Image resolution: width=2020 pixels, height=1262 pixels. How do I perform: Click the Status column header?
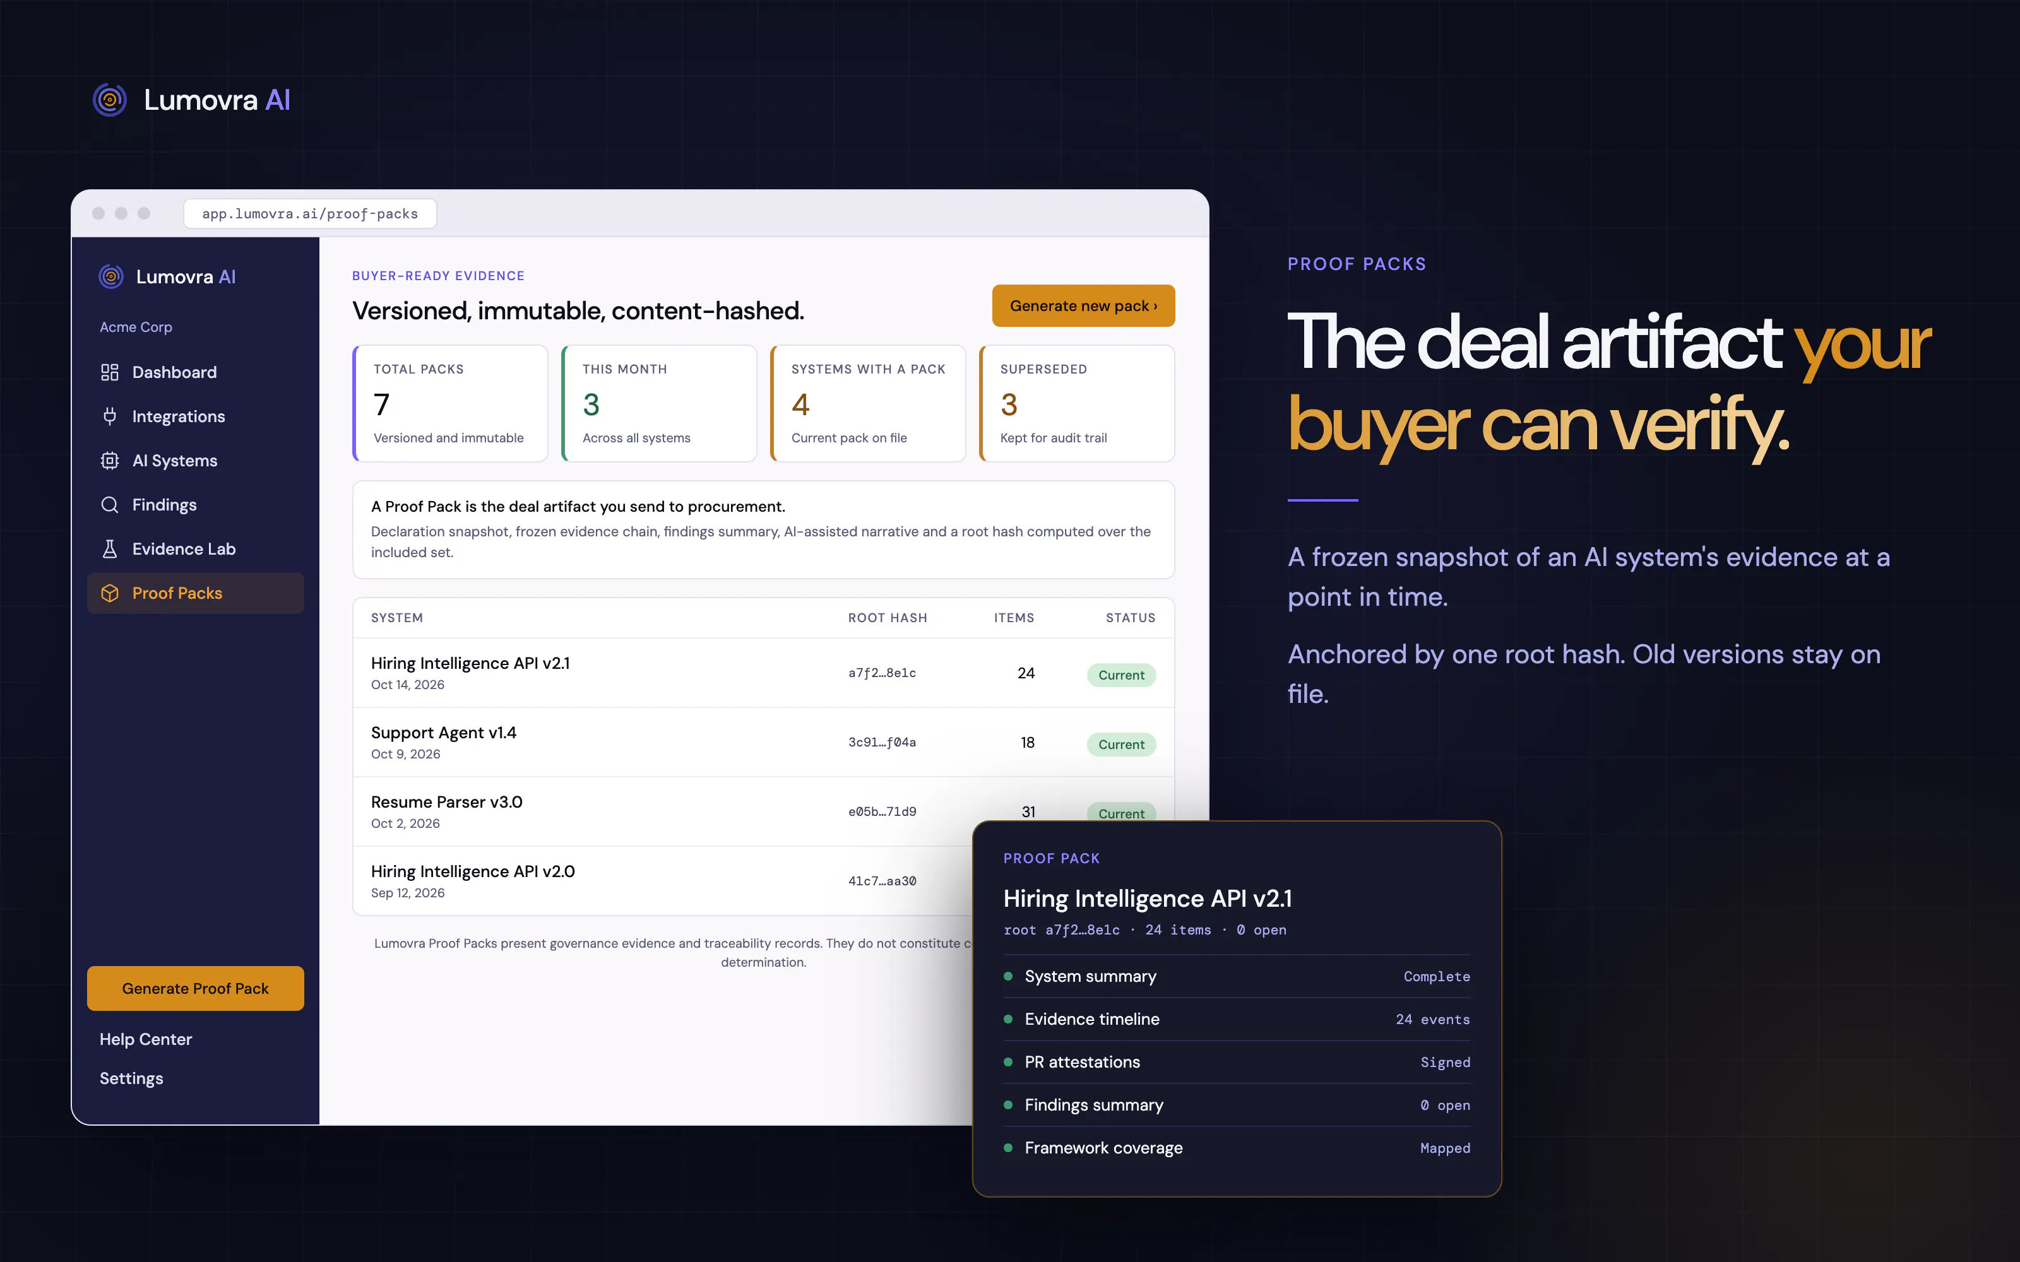(x=1130, y=618)
